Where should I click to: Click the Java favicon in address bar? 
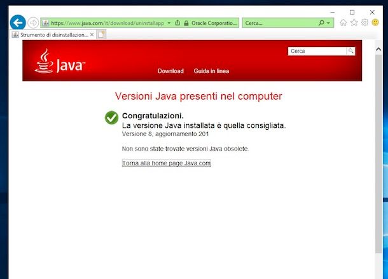pyautogui.click(x=45, y=23)
